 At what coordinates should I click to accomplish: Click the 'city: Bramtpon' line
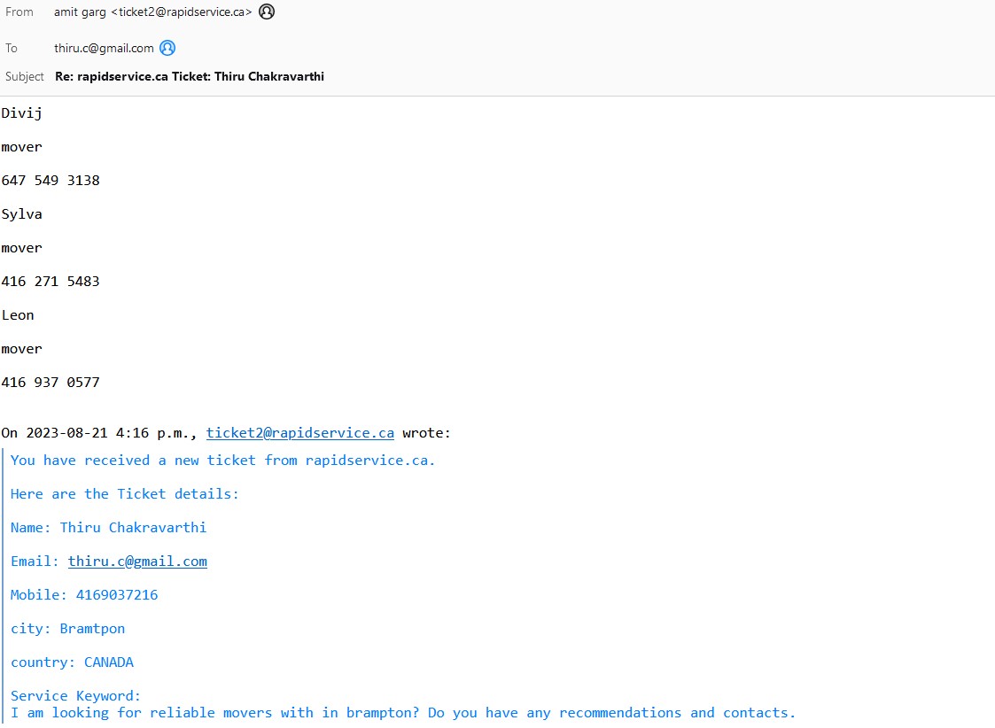click(67, 629)
